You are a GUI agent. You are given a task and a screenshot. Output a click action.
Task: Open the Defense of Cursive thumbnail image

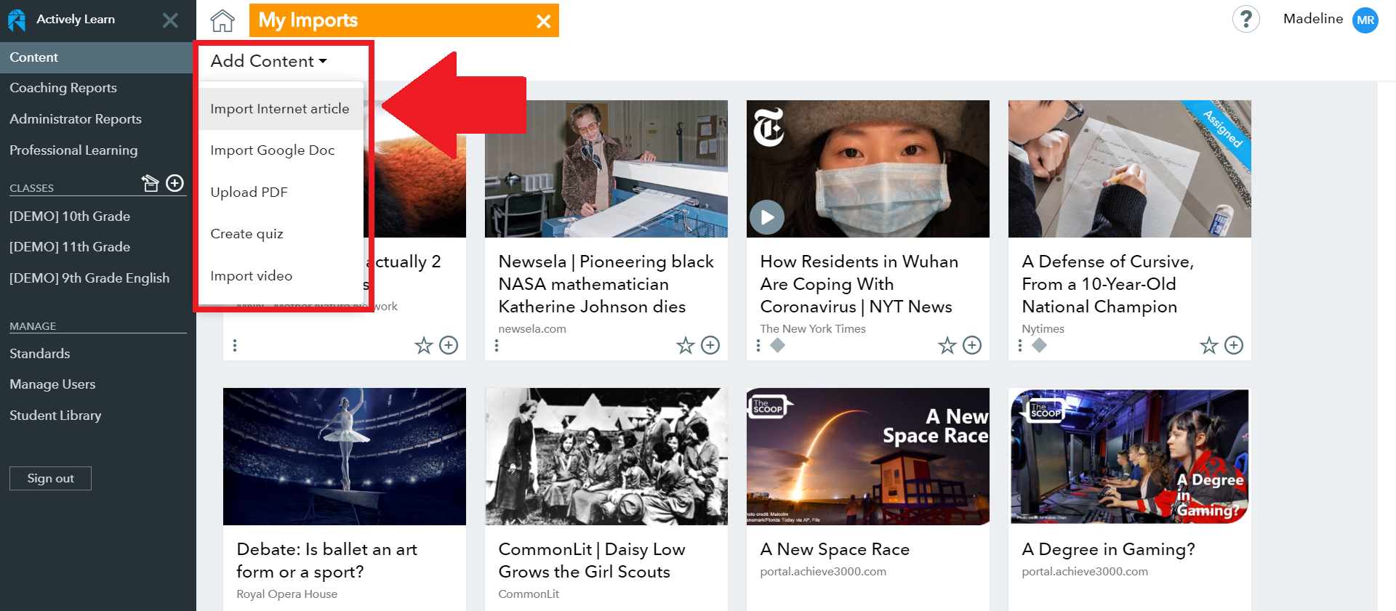1130,169
